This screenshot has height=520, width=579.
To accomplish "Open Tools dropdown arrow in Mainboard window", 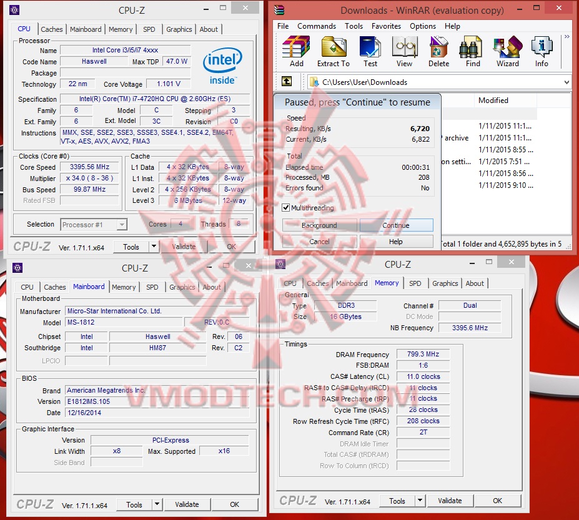I will pos(157,504).
